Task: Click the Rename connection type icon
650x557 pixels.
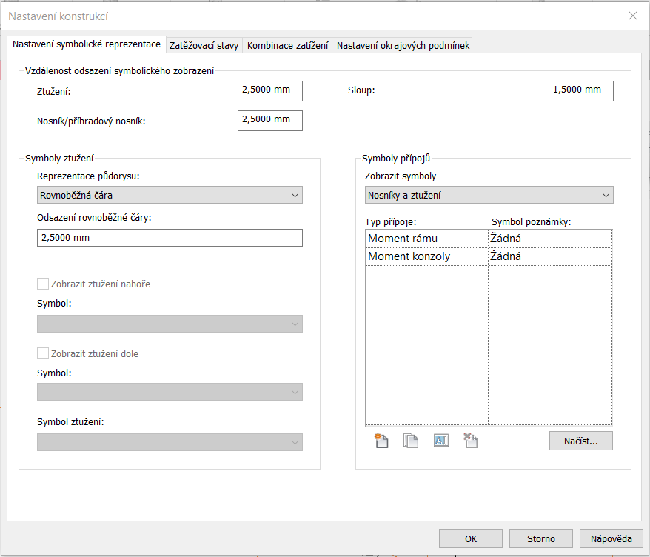Action: pos(440,441)
